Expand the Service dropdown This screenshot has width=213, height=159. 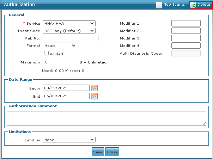69,23
